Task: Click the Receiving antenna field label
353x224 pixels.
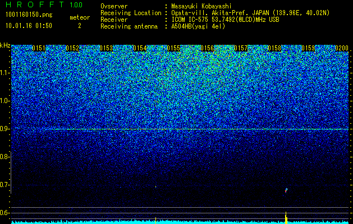Action: click(129, 26)
